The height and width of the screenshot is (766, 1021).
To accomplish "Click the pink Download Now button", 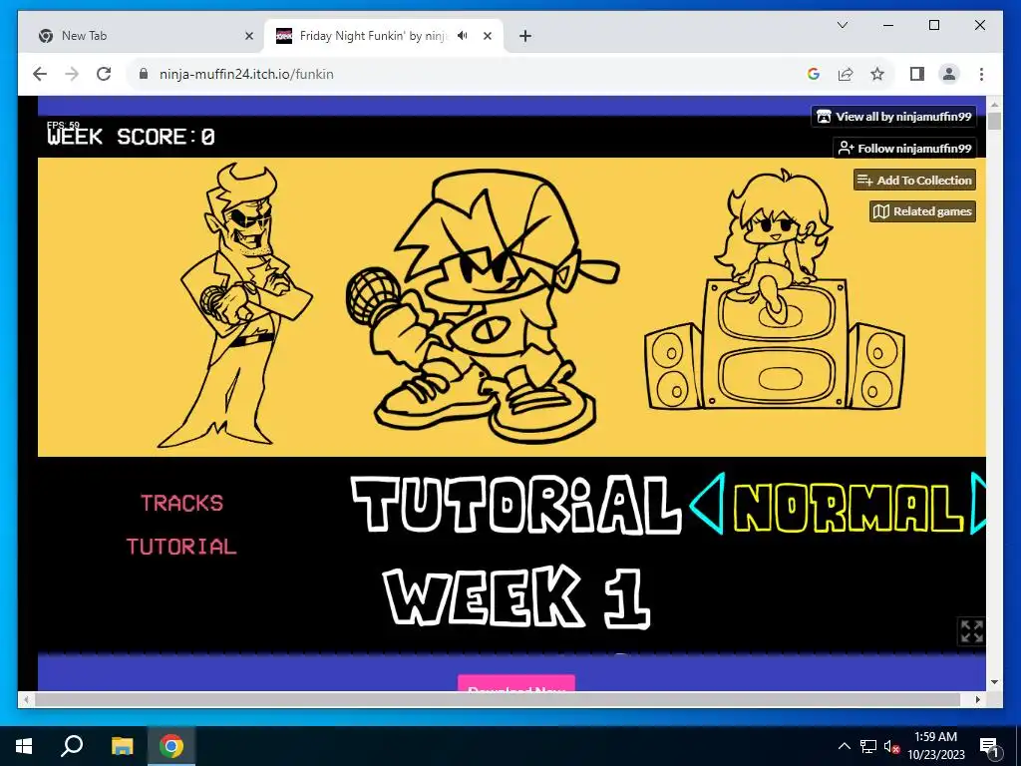I will click(x=516, y=684).
